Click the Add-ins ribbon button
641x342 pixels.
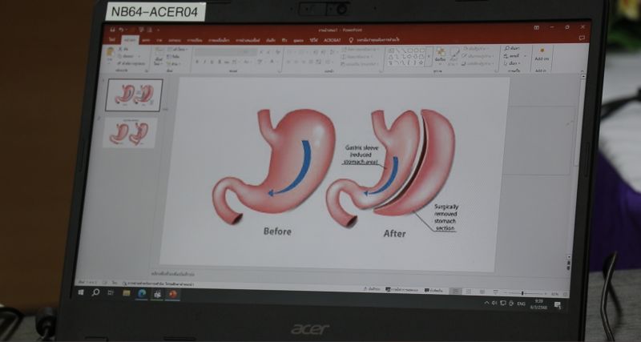(542, 54)
